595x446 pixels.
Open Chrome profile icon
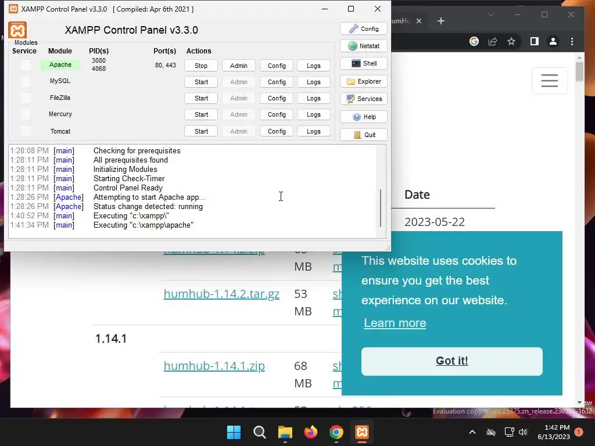[x=553, y=41]
